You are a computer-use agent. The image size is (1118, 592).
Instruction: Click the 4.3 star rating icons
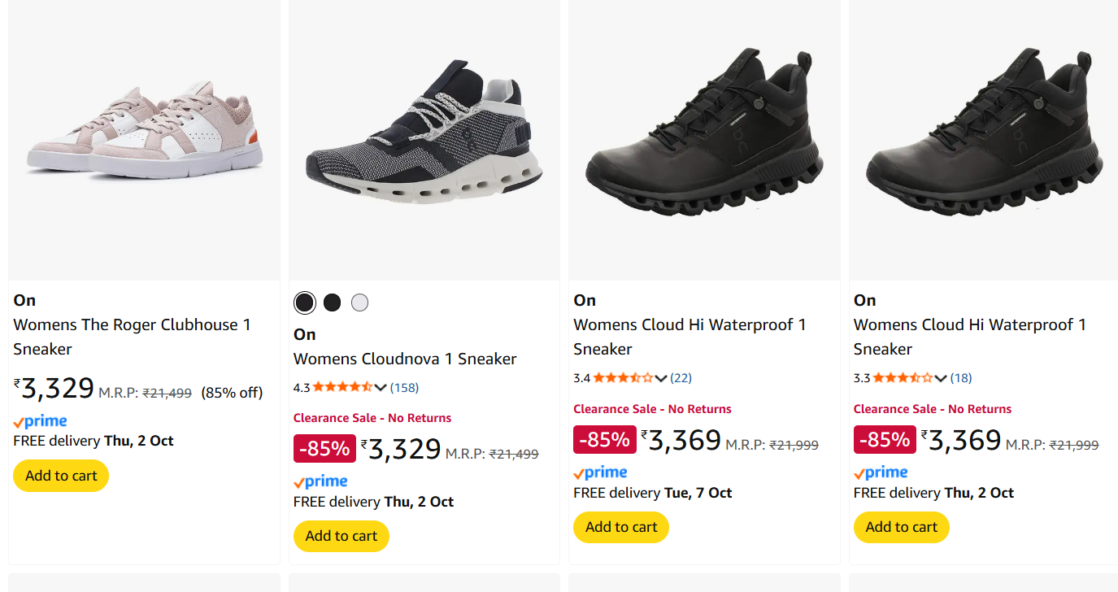(342, 388)
